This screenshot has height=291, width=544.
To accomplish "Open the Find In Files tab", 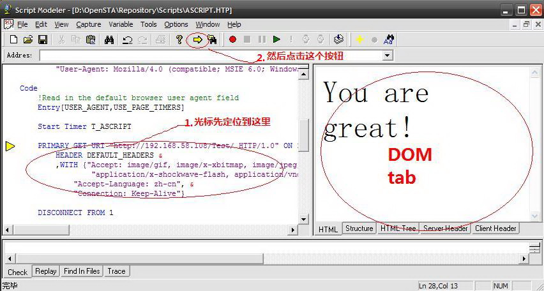I will [x=82, y=271].
